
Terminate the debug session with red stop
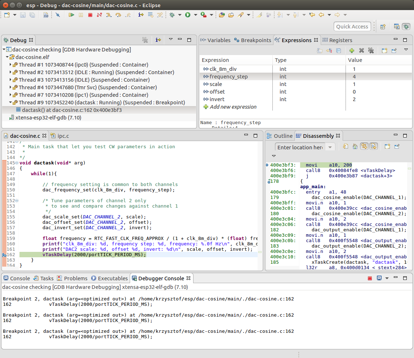coord(90,15)
